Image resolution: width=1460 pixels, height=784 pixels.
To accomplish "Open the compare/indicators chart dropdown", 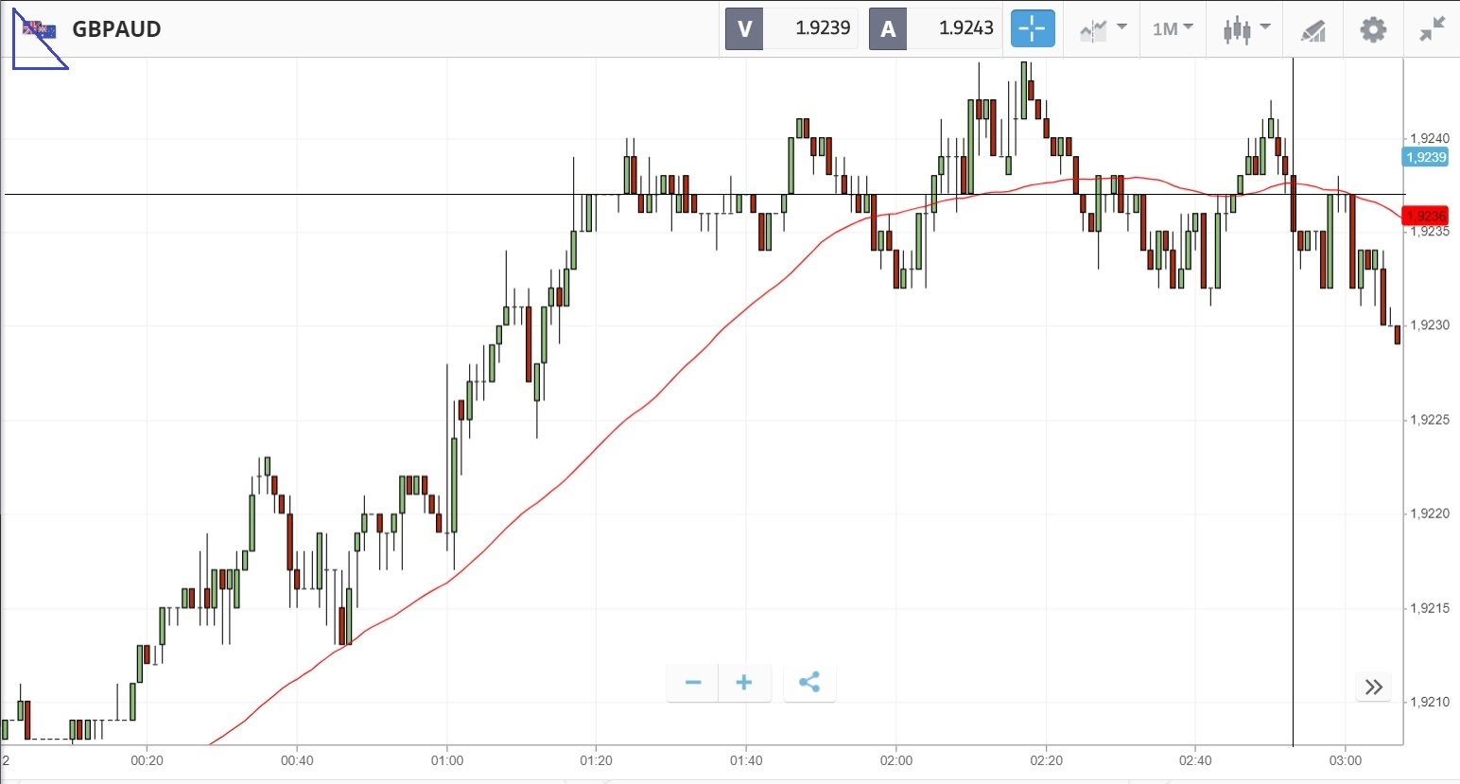I will 1103,29.
